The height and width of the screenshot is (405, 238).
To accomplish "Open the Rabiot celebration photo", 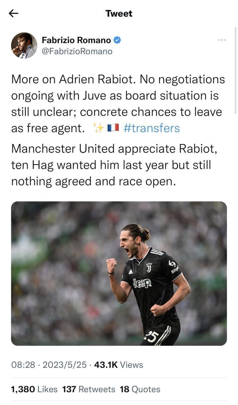I will pyautogui.click(x=119, y=273).
